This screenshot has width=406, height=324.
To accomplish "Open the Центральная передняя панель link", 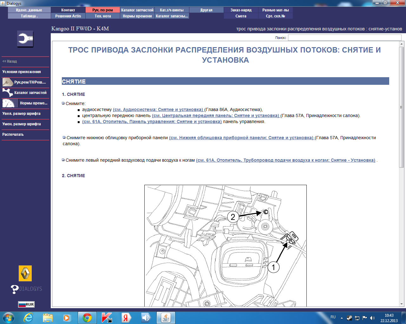I will click(x=216, y=116).
